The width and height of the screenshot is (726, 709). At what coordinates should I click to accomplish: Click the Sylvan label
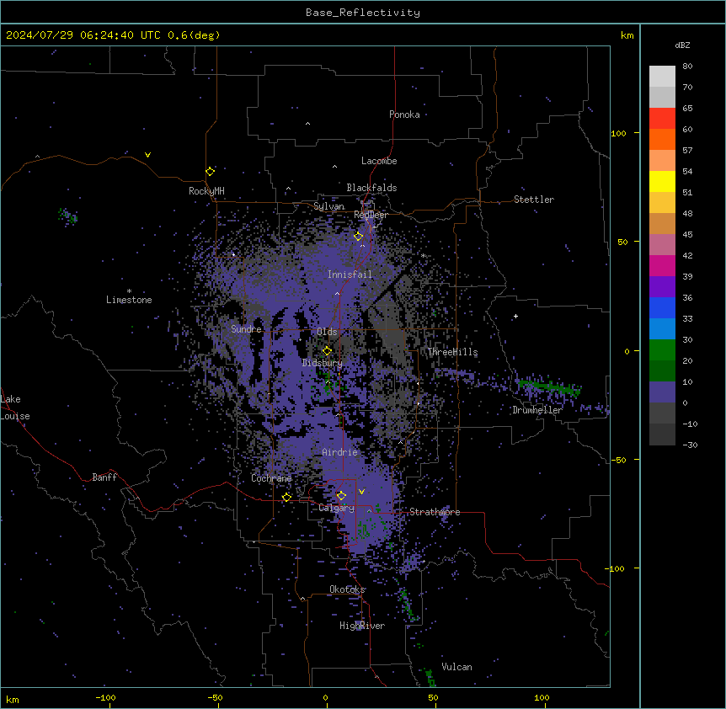tap(328, 206)
